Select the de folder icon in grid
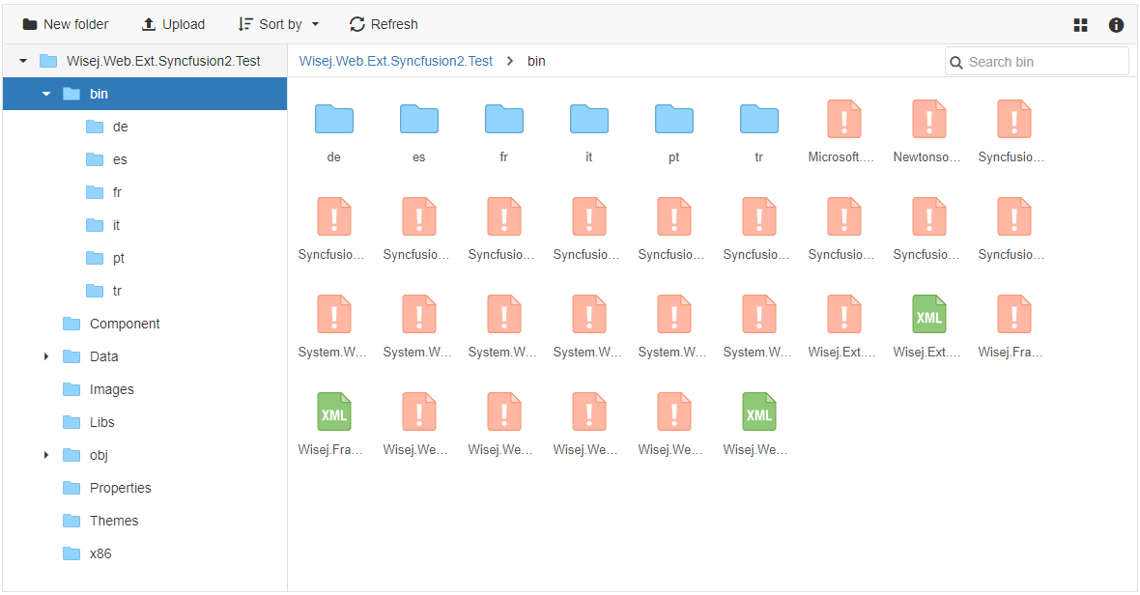 tap(333, 119)
